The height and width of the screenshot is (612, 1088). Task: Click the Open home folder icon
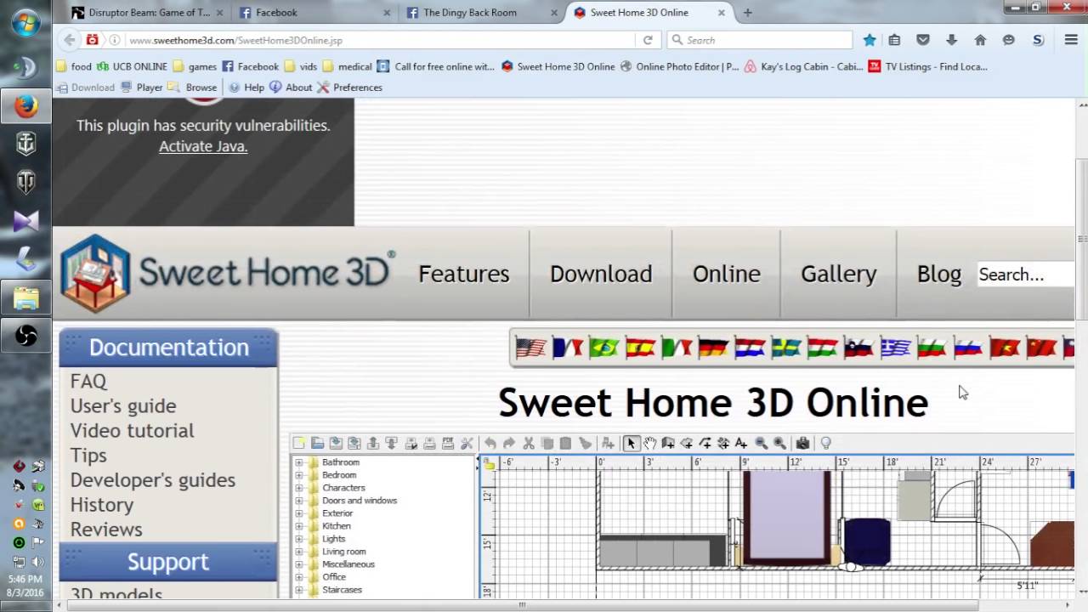point(317,443)
